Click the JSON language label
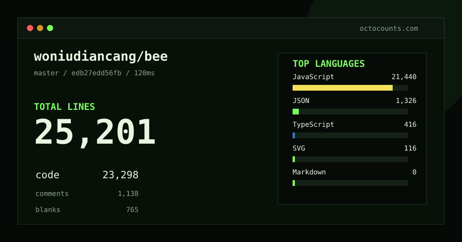 click(301, 101)
